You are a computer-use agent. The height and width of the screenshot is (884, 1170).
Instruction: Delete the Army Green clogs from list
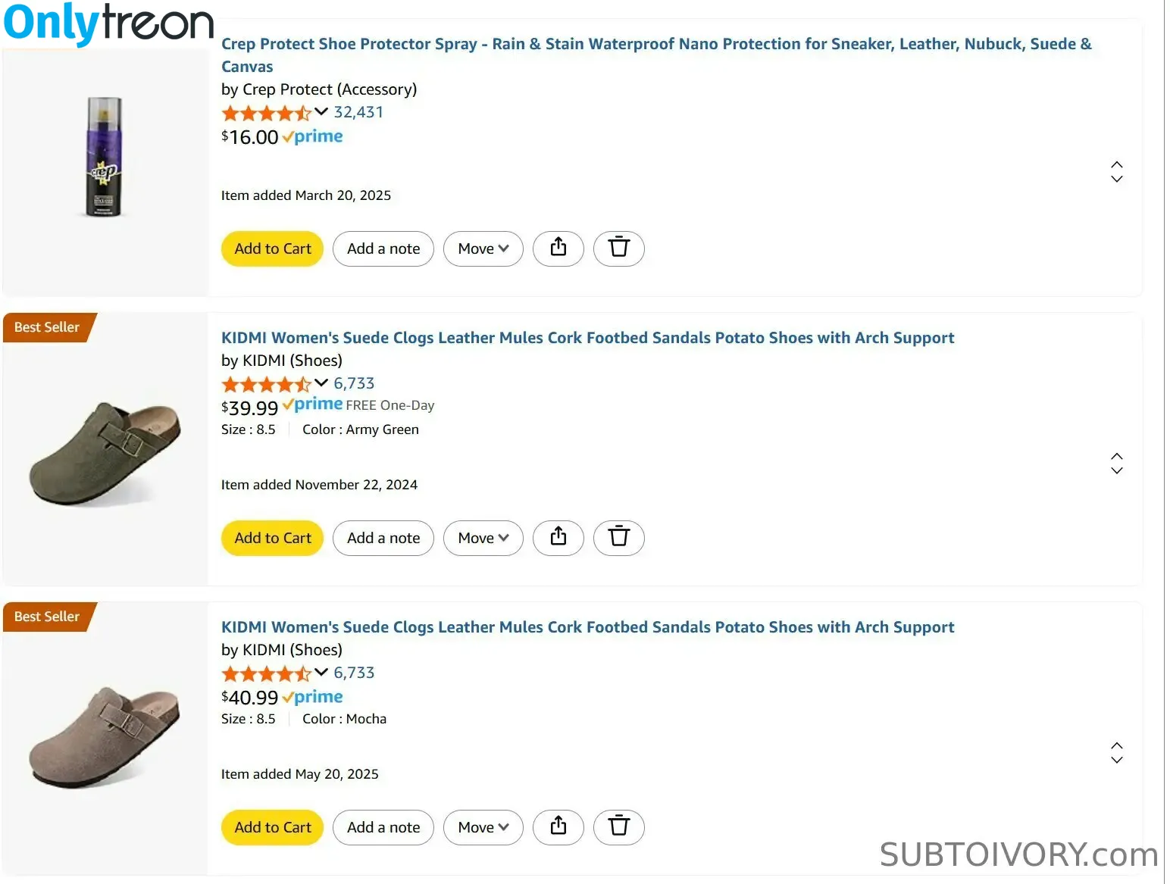point(619,538)
